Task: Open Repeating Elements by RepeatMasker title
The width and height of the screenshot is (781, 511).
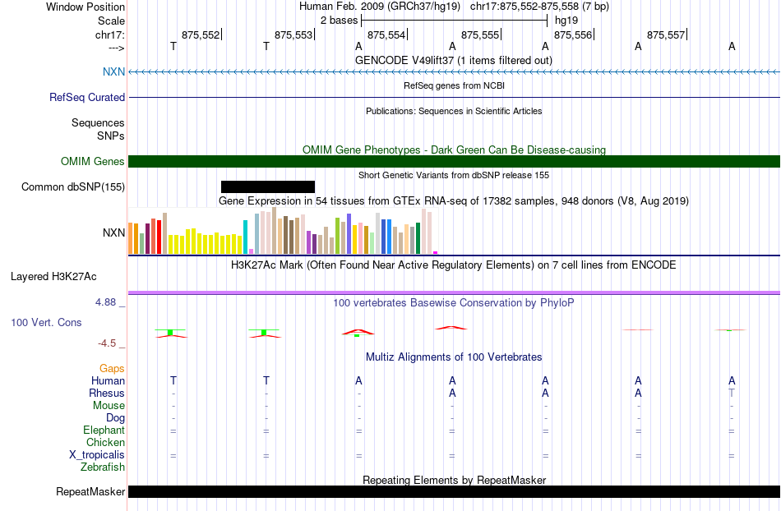Action: pyautogui.click(x=454, y=480)
